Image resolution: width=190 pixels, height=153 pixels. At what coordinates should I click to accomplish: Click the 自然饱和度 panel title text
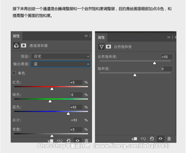(123, 47)
